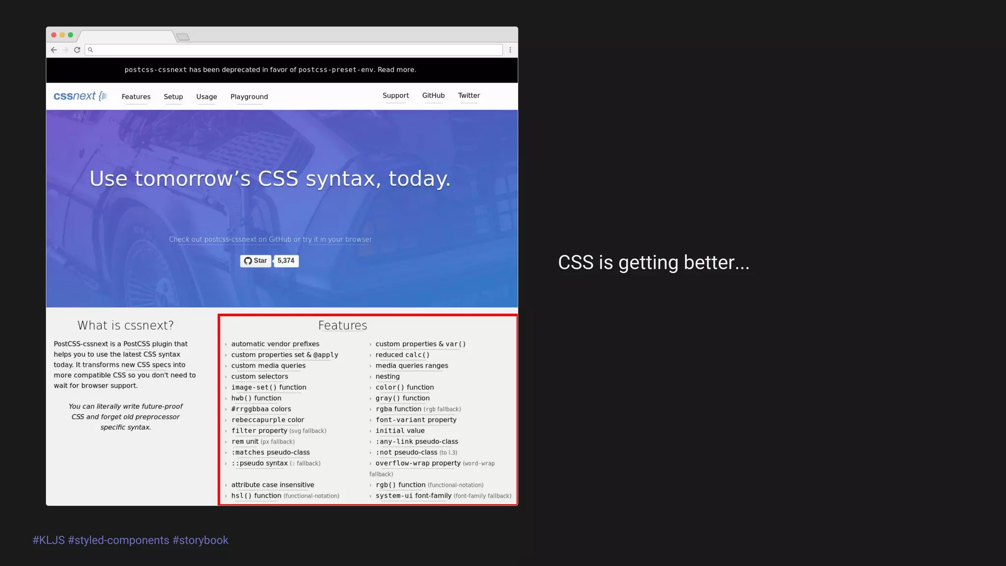Open the GitHub nav link
Screen dimensions: 1006x566
pos(433,95)
